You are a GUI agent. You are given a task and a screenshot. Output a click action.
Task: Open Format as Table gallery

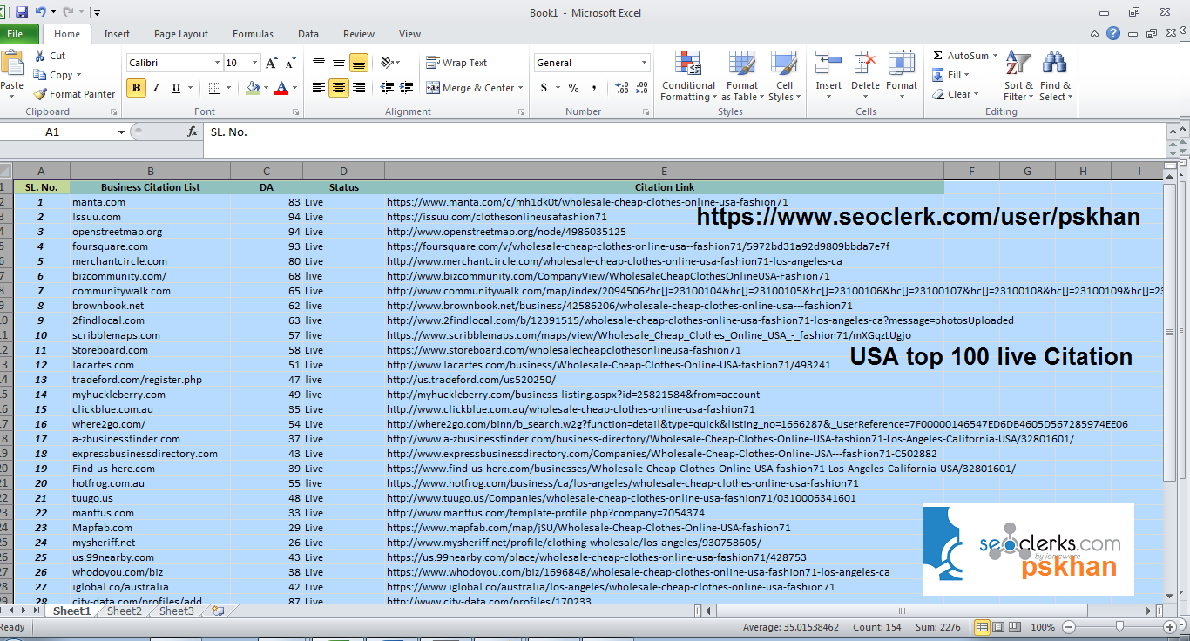tap(741, 65)
